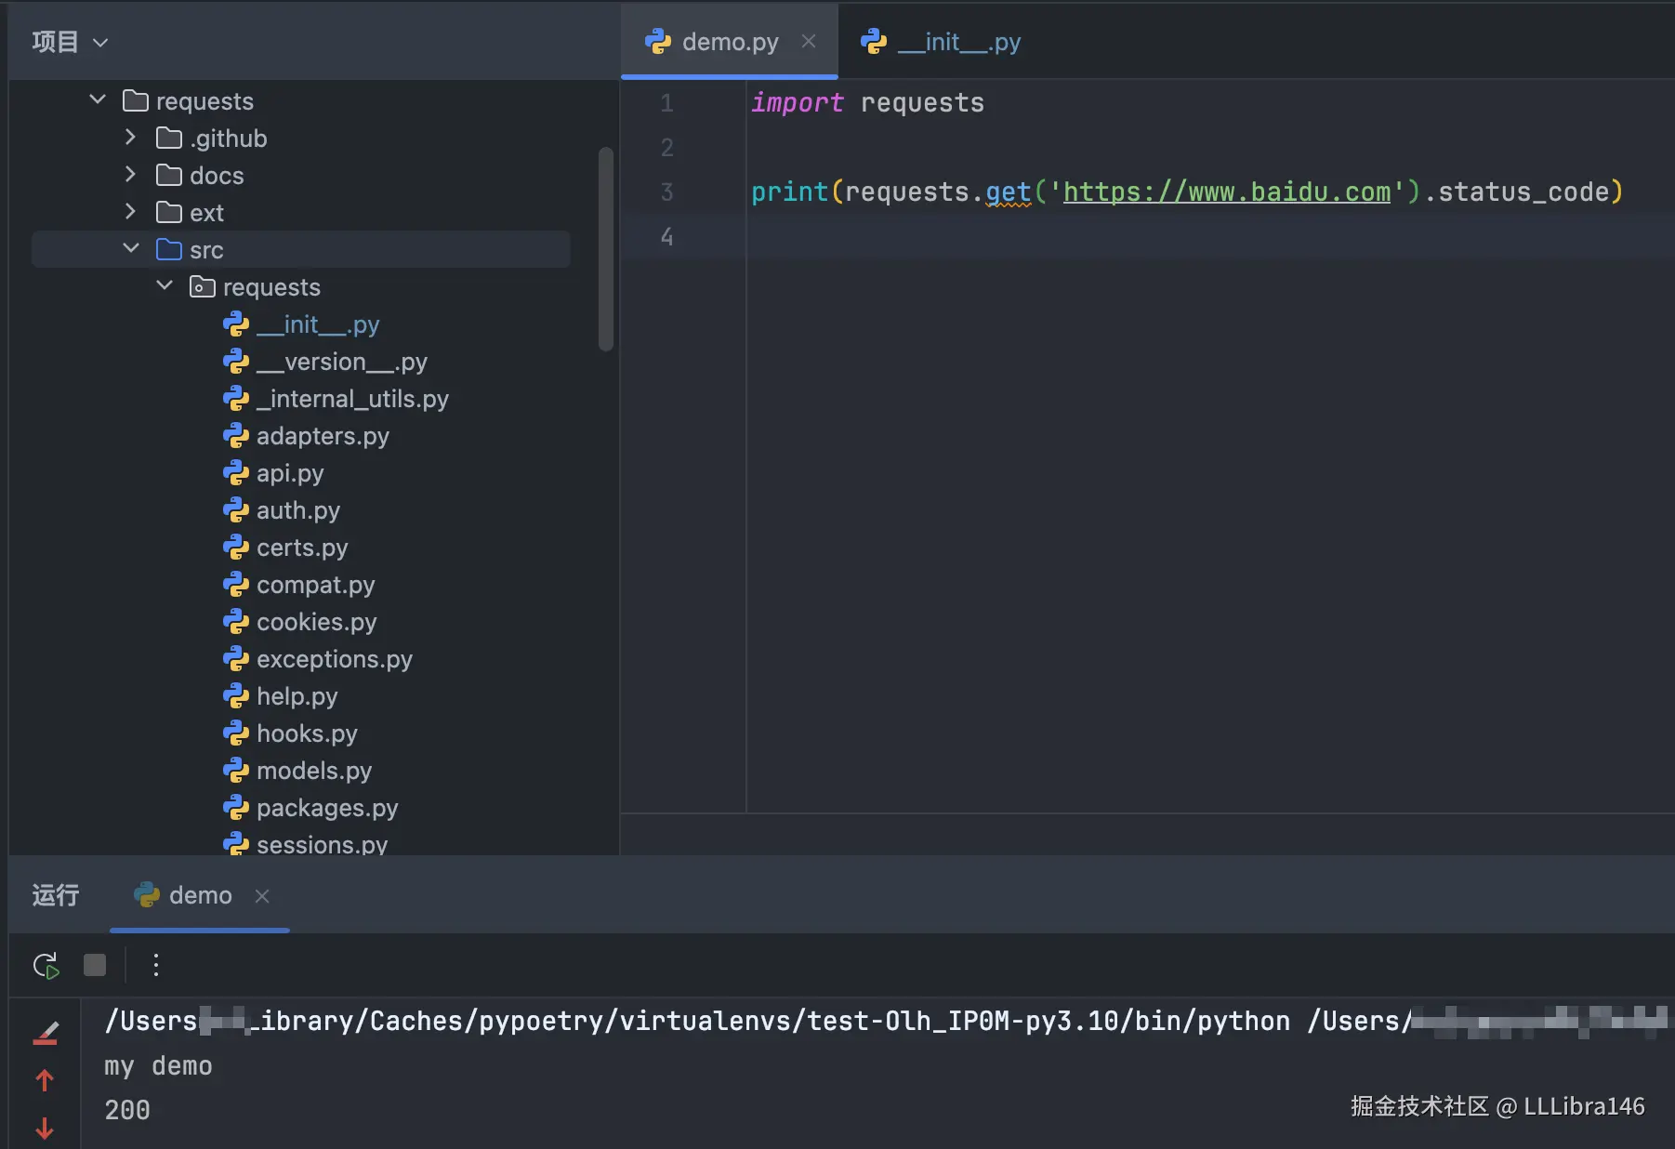The width and height of the screenshot is (1675, 1149).
Task: Switch to the __init__.py editor tab
Action: pyautogui.click(x=958, y=42)
